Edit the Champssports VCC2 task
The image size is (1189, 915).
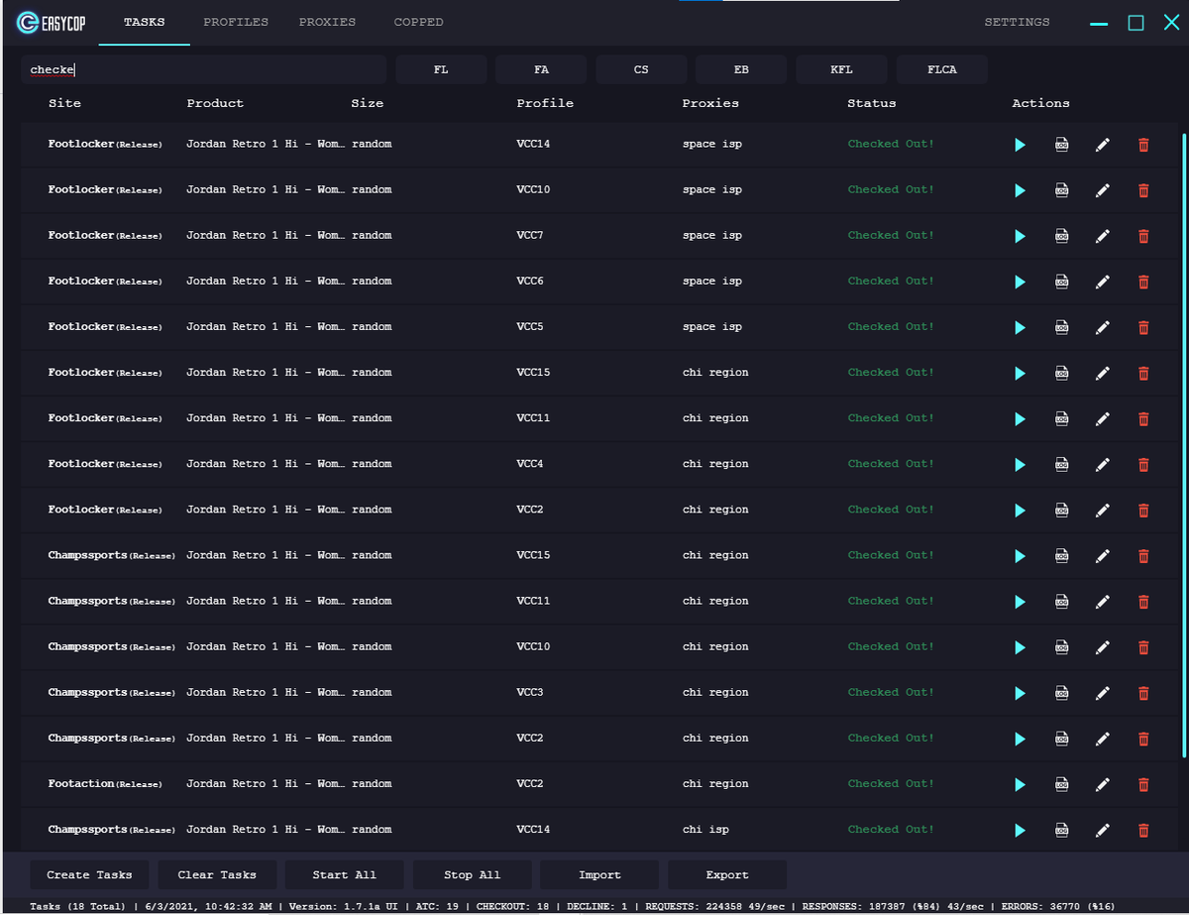coord(1102,739)
